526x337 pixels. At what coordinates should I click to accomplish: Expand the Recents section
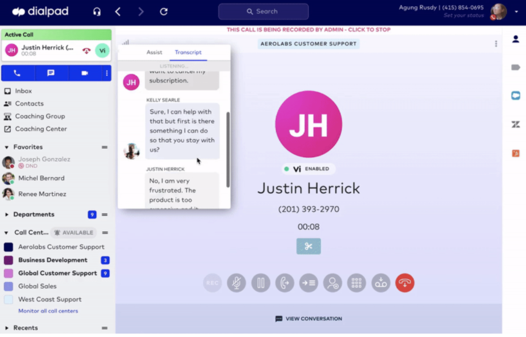click(x=6, y=328)
